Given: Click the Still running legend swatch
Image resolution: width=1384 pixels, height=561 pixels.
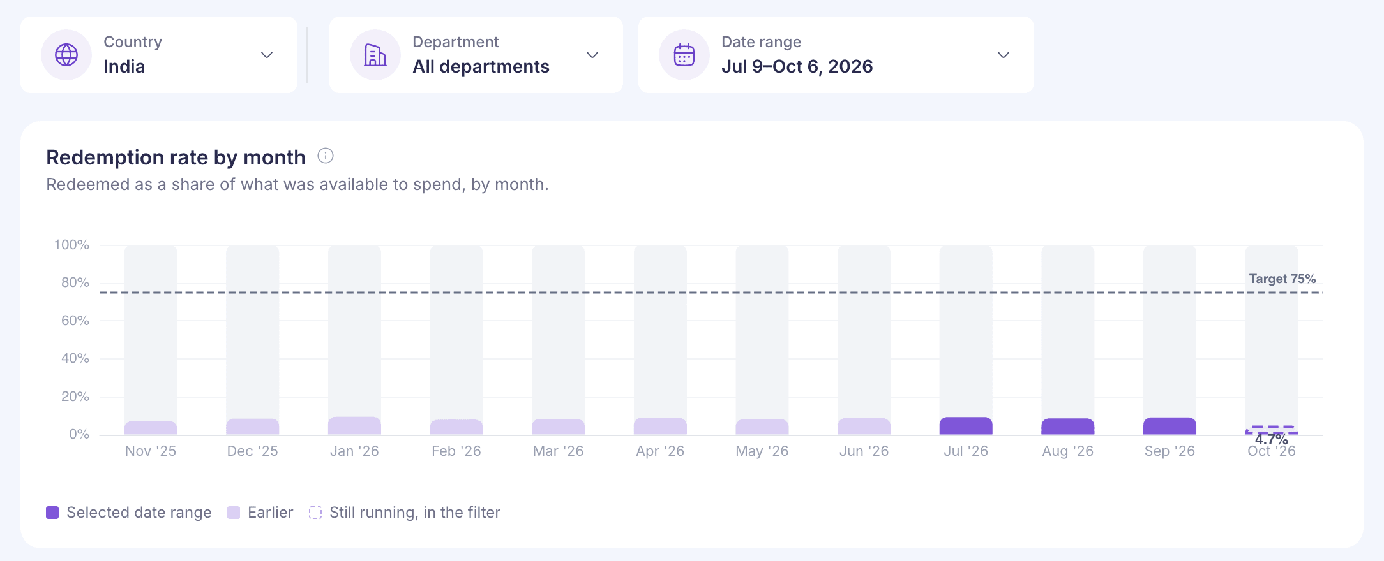Looking at the screenshot, I should (315, 513).
